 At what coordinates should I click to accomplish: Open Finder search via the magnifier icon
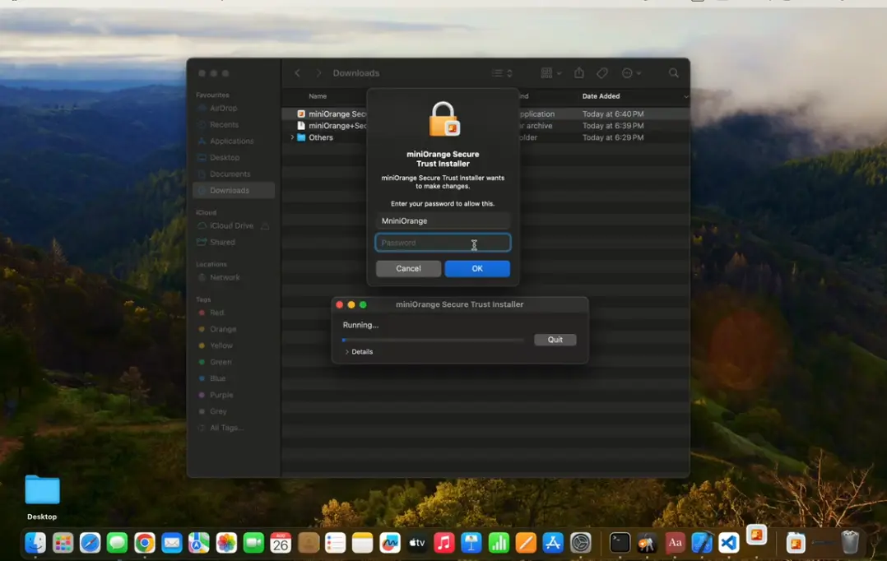pyautogui.click(x=673, y=72)
